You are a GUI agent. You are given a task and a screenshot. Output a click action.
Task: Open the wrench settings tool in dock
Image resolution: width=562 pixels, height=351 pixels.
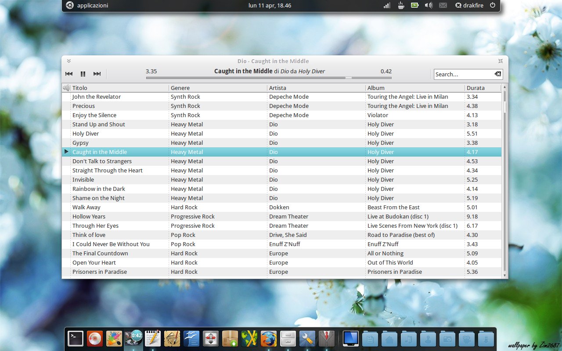[307, 339]
